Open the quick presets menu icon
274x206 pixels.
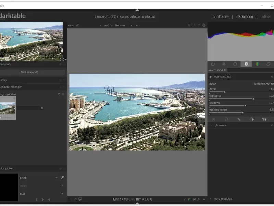point(70,199)
